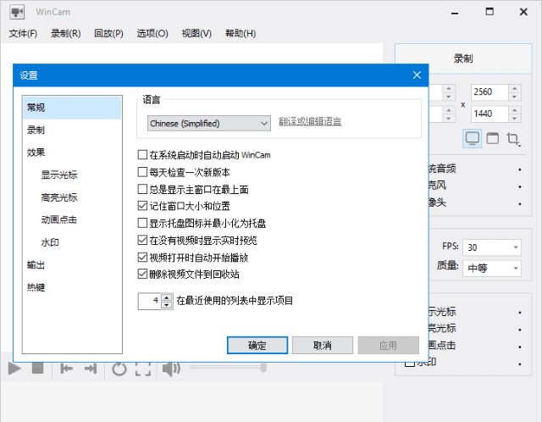542x422 pixels.
Task: Decrease the 2560 width spinner
Action: [515, 97]
